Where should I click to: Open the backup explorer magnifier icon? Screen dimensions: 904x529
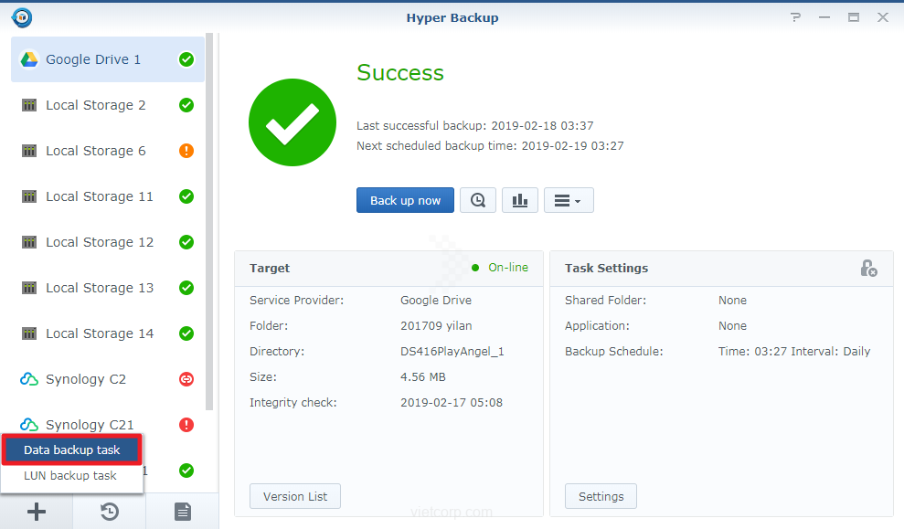coord(478,200)
